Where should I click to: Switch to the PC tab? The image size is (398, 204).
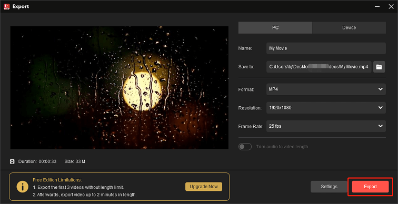click(275, 28)
